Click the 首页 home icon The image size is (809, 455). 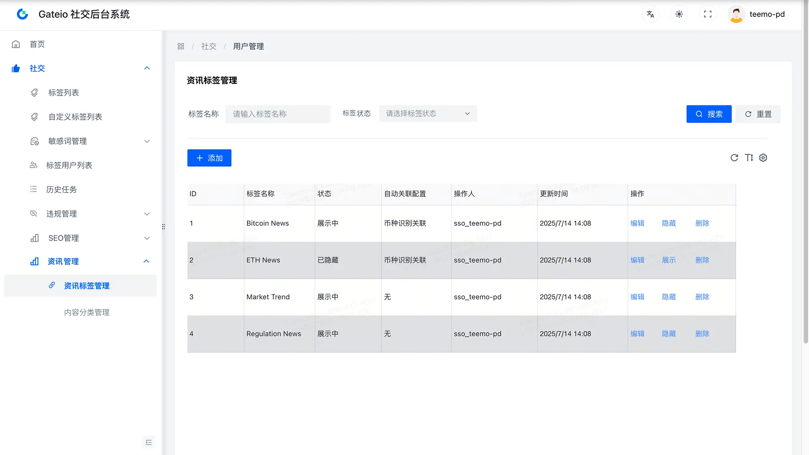(16, 44)
